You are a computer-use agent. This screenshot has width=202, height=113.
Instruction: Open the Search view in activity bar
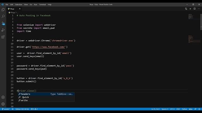[x=3, y=16]
